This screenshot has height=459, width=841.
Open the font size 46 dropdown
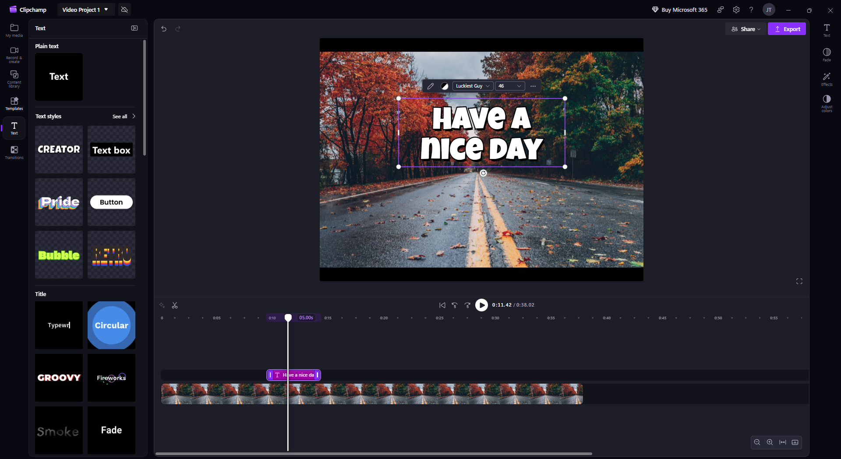pos(509,86)
